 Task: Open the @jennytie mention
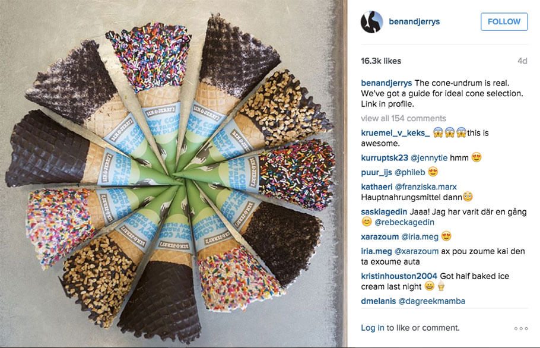pyautogui.click(x=429, y=158)
